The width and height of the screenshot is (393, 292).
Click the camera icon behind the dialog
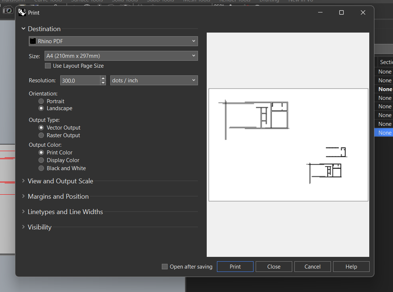tap(8, 10)
